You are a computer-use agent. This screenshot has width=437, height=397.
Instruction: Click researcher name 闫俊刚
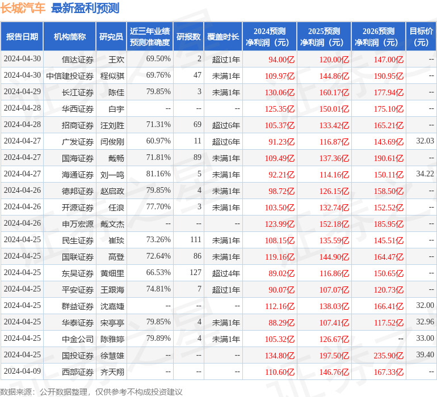(x=112, y=142)
